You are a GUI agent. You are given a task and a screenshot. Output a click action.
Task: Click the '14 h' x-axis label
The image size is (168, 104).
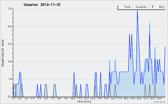pyautogui.click(x=99, y=98)
